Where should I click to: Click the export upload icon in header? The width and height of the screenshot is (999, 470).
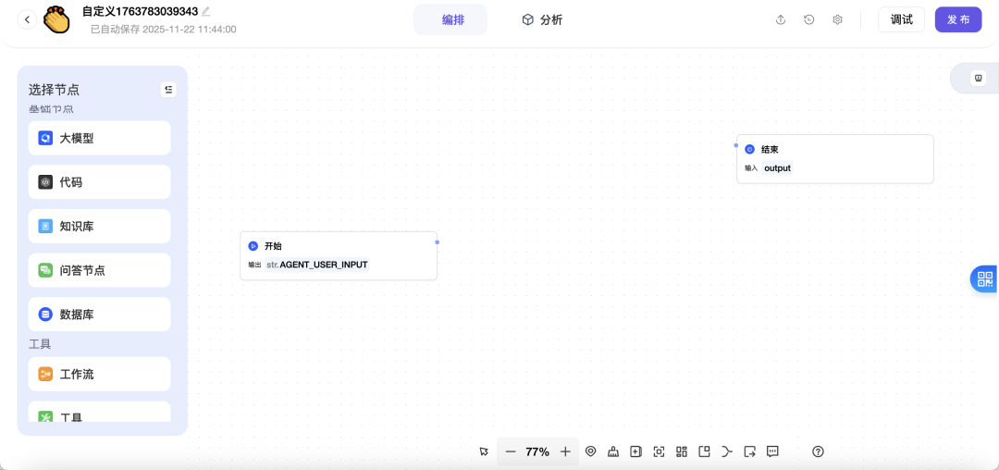pos(781,19)
